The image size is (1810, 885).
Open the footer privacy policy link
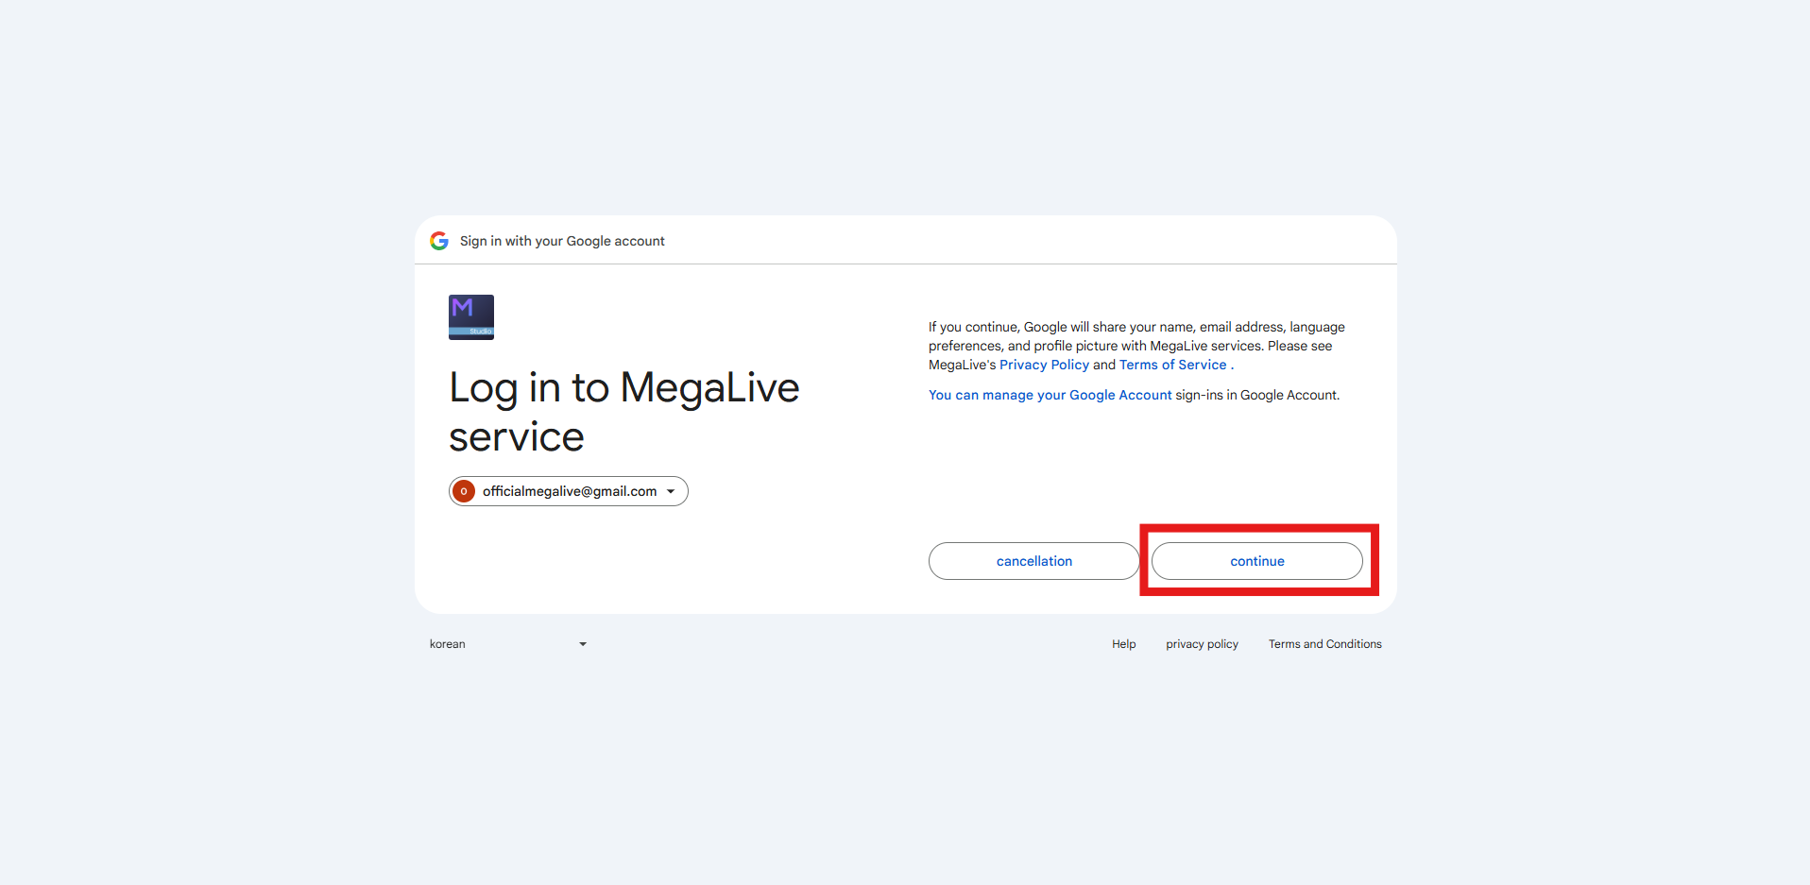point(1202,644)
